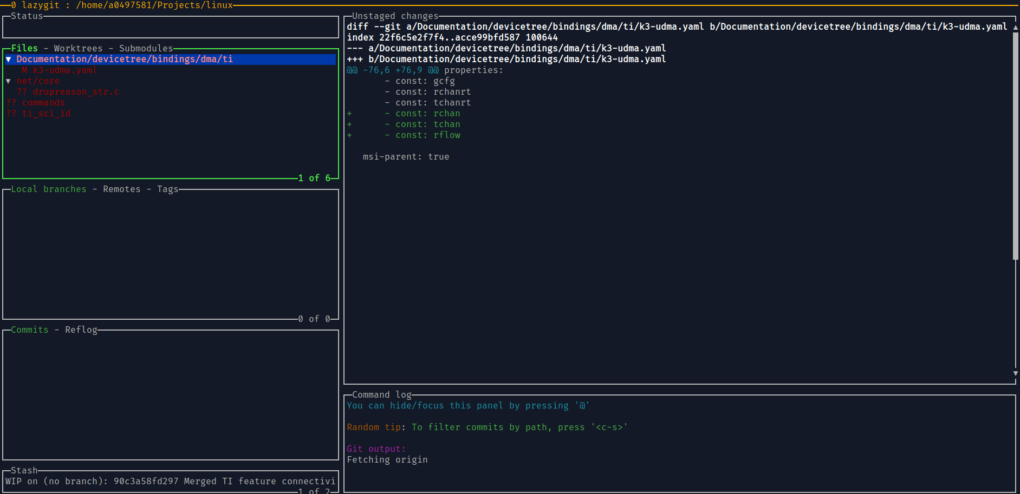Select the Local branches tab
The image size is (1020, 494).
48,189
